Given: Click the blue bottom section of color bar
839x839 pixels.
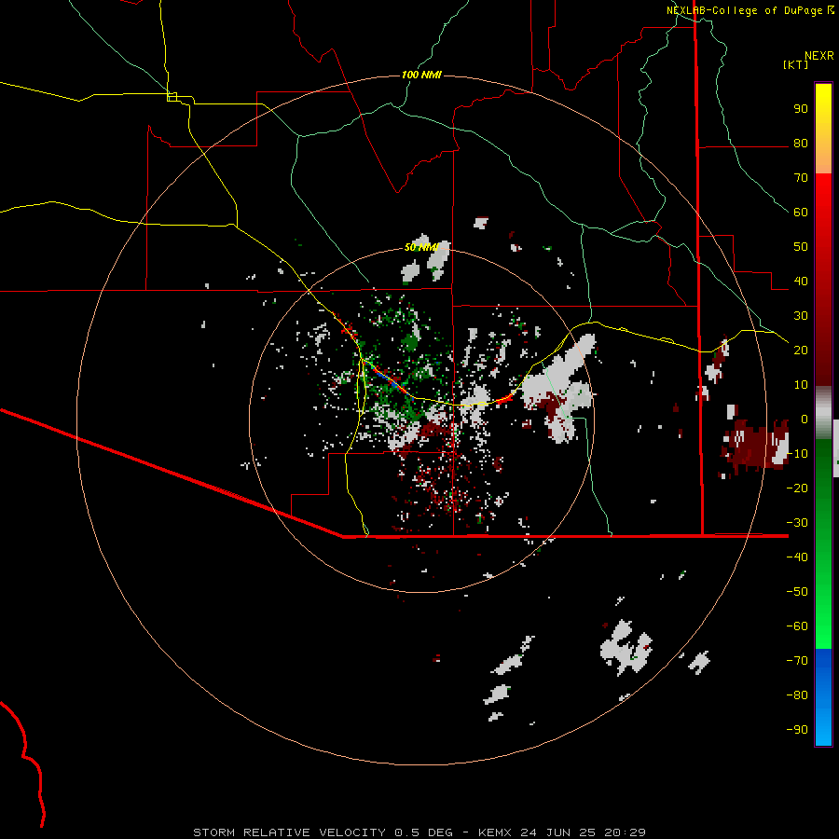Looking at the screenshot, I should pyautogui.click(x=823, y=697).
